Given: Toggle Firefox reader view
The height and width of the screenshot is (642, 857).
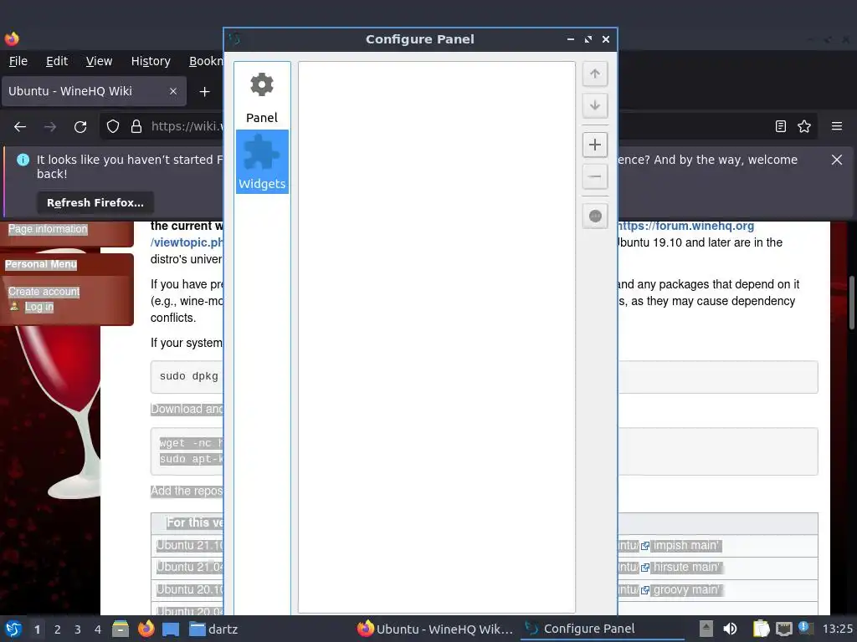Looking at the screenshot, I should click(x=781, y=127).
